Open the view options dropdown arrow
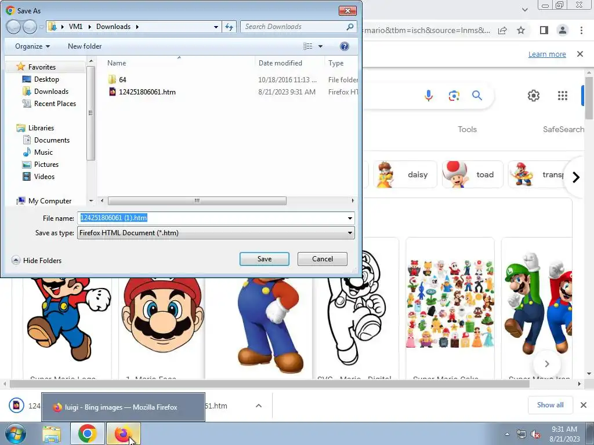Screen dimensions: 594x445 coord(320,46)
